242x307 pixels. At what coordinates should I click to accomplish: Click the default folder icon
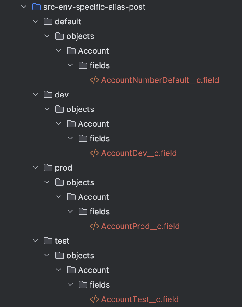pos(48,22)
